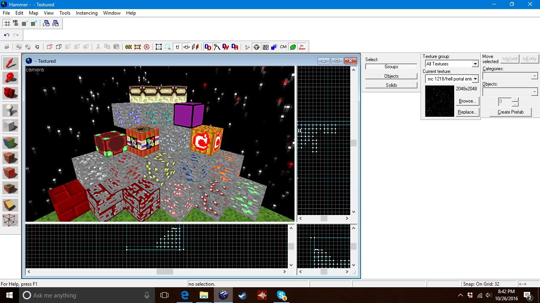Click the Undo arrow
This screenshot has width=540, height=303.
pyautogui.click(x=7, y=35)
